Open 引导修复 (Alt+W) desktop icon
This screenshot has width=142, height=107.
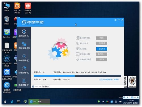pos(28,8)
